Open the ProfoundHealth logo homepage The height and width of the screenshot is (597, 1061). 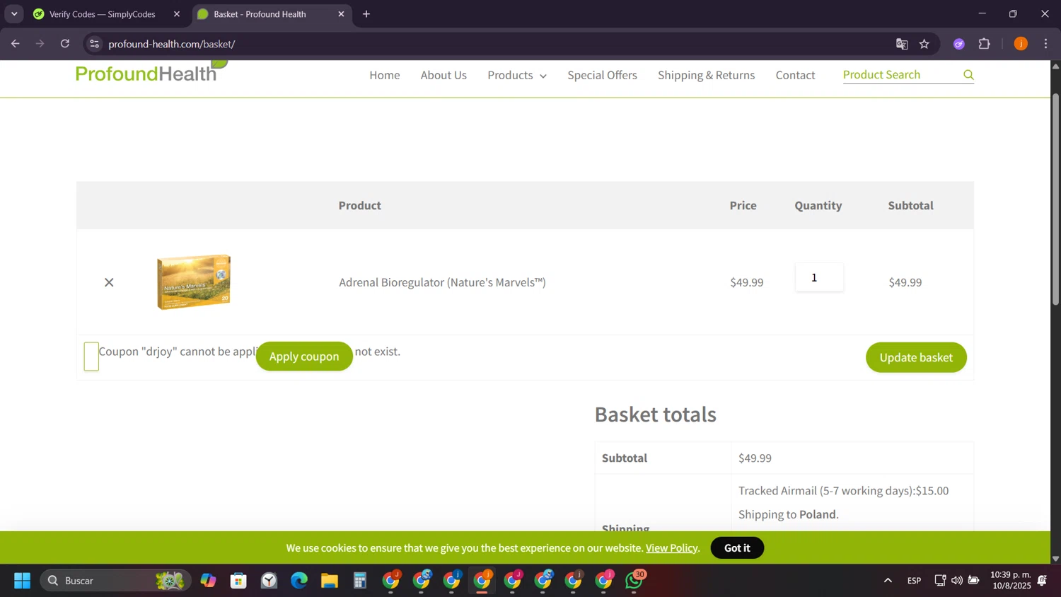pyautogui.click(x=151, y=72)
